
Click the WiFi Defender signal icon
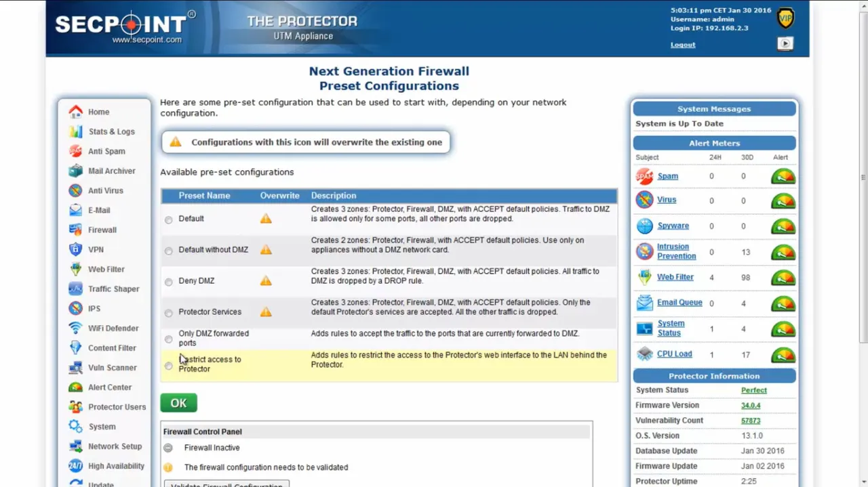[75, 328]
